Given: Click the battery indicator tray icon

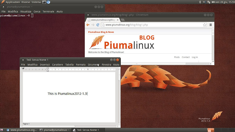Looking at the screenshot, I should click(x=213, y=2).
